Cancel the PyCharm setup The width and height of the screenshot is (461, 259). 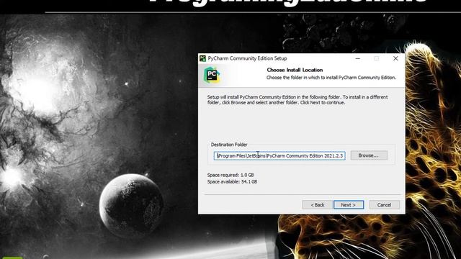tap(384, 204)
